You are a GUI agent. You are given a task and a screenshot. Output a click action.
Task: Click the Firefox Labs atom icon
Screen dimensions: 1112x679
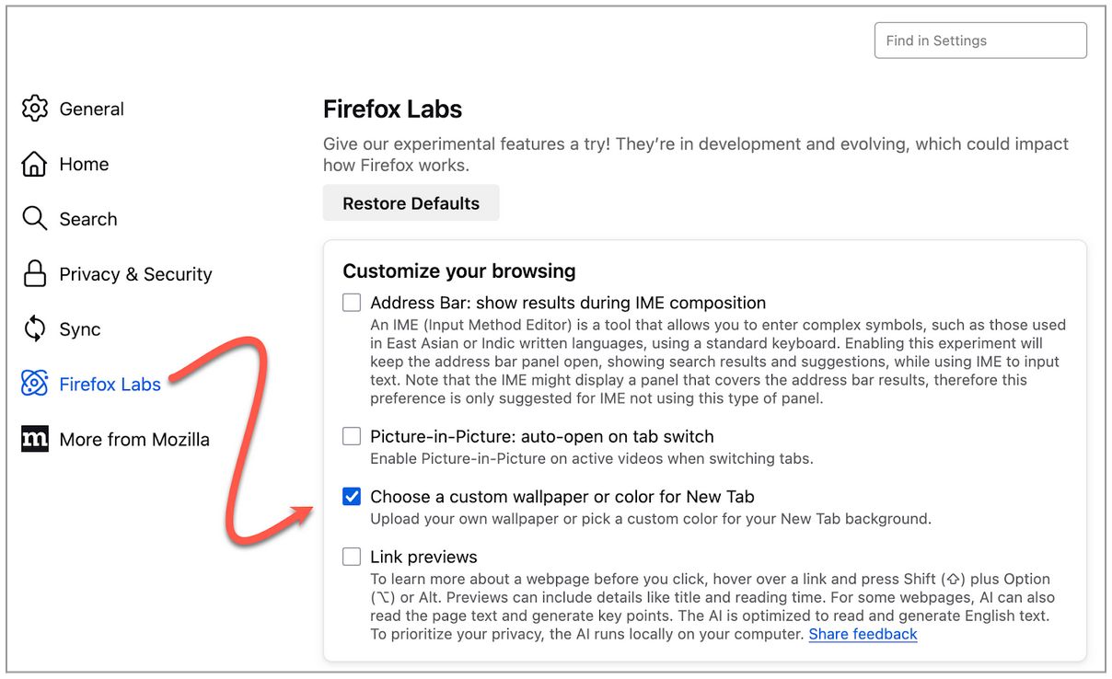click(x=34, y=384)
